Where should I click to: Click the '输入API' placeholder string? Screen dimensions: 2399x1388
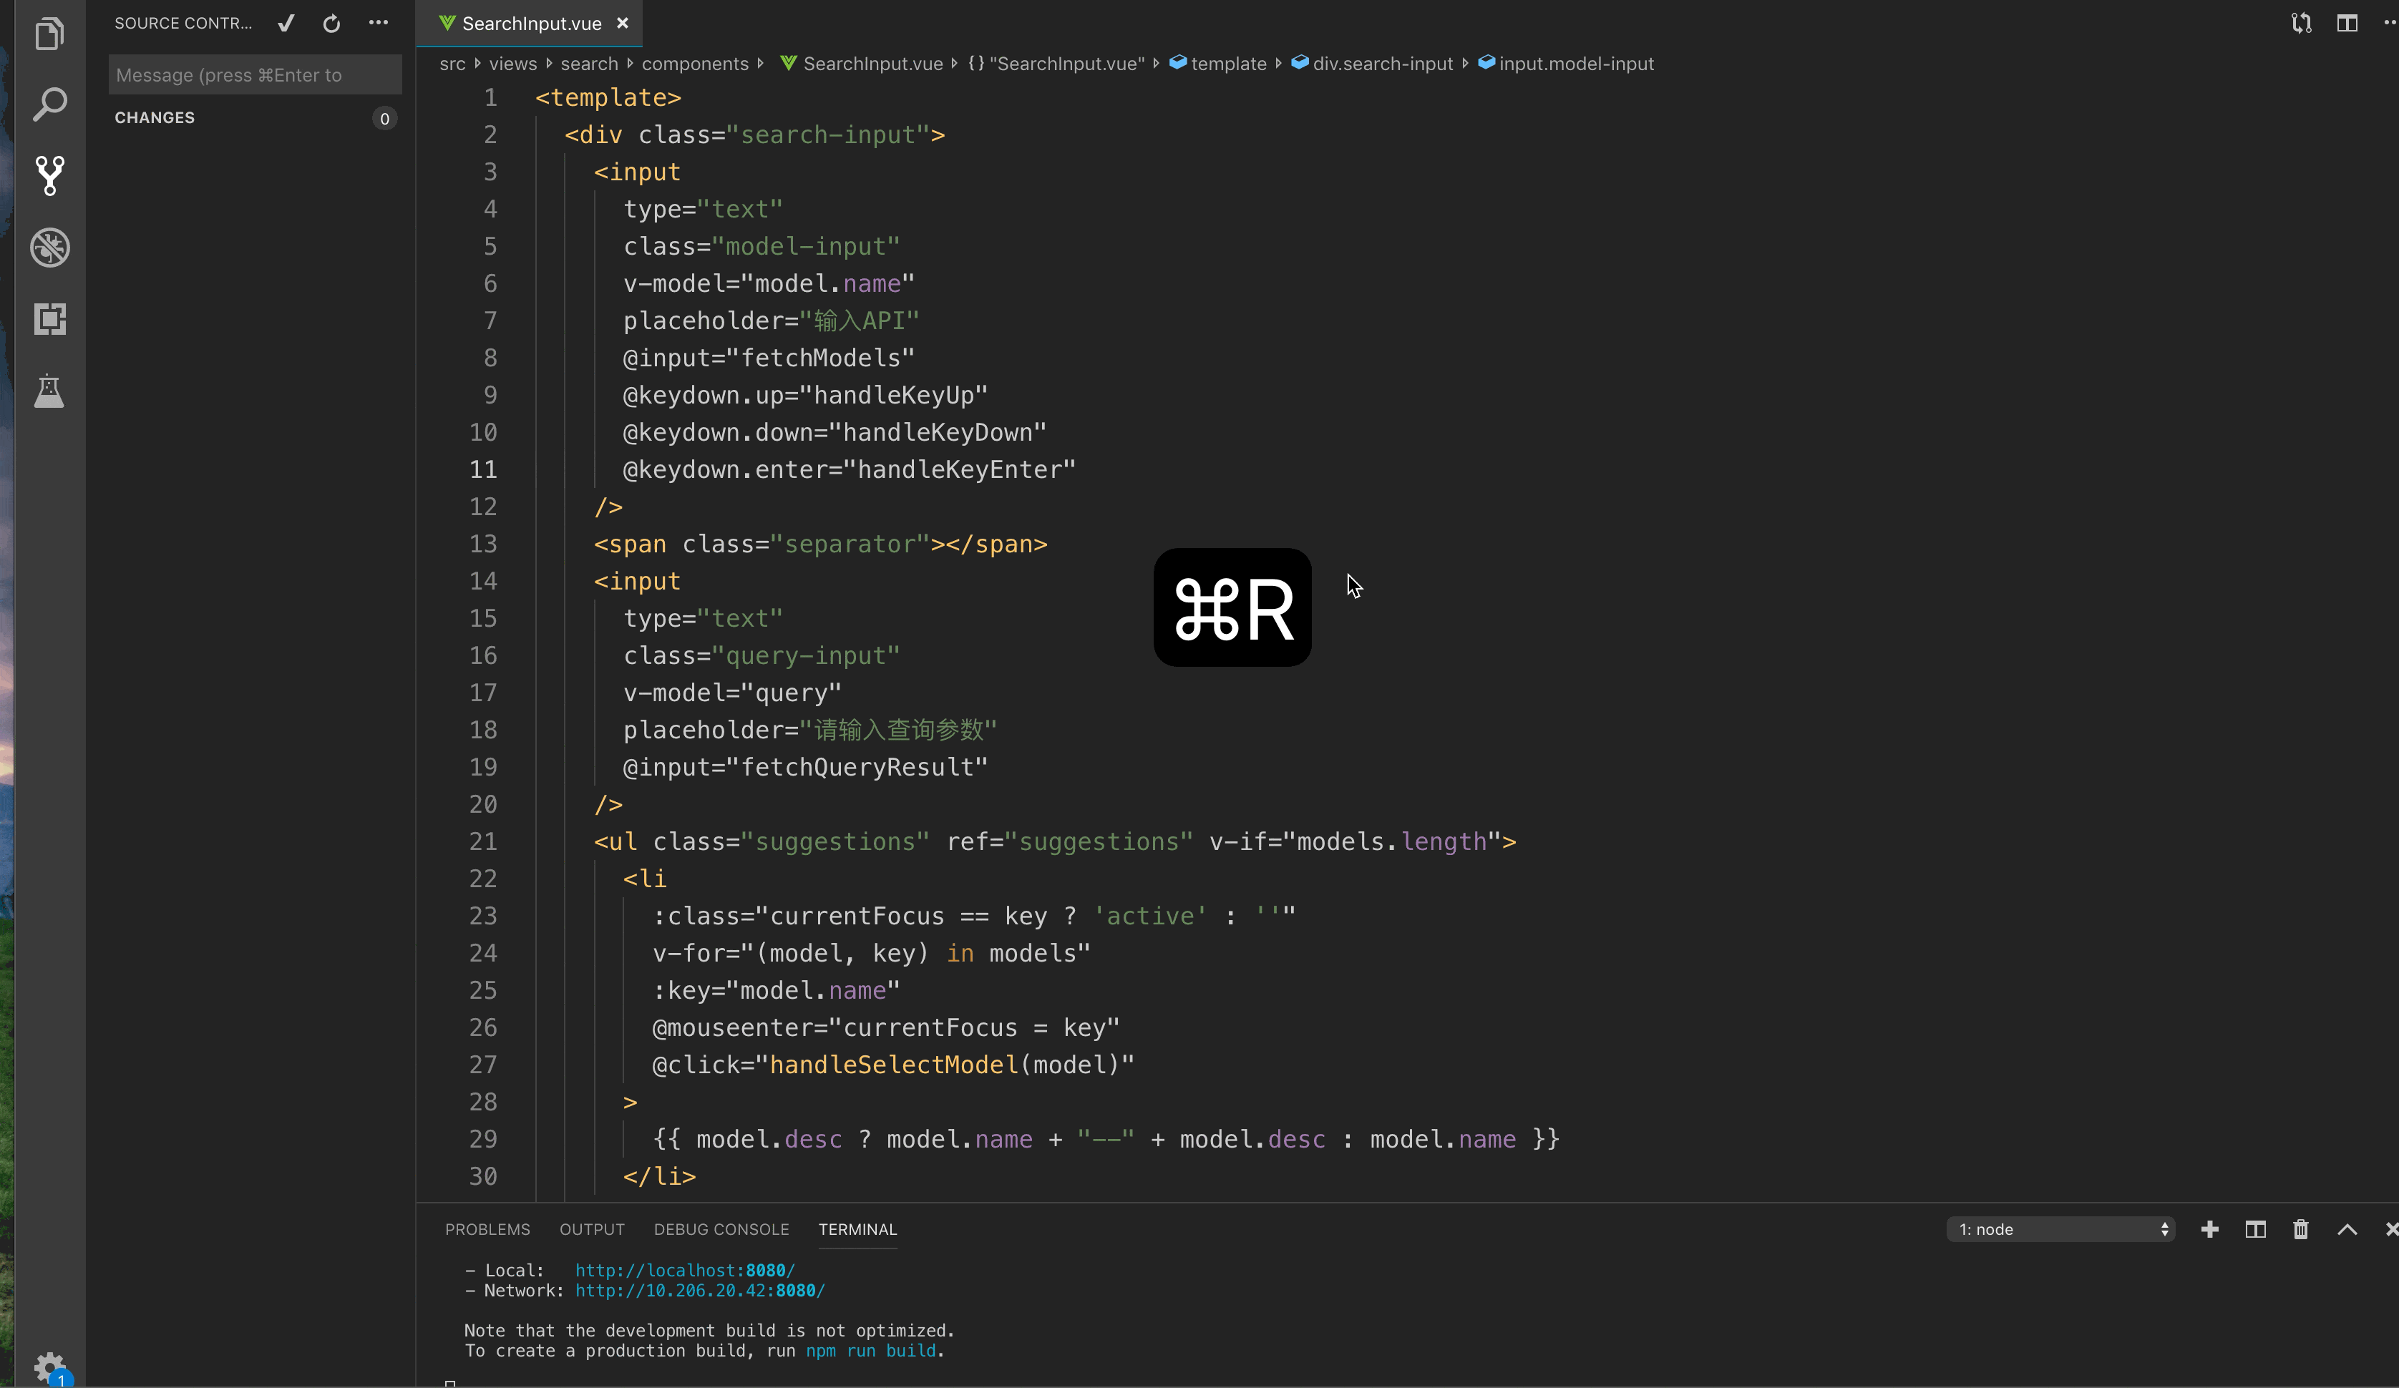pos(859,321)
